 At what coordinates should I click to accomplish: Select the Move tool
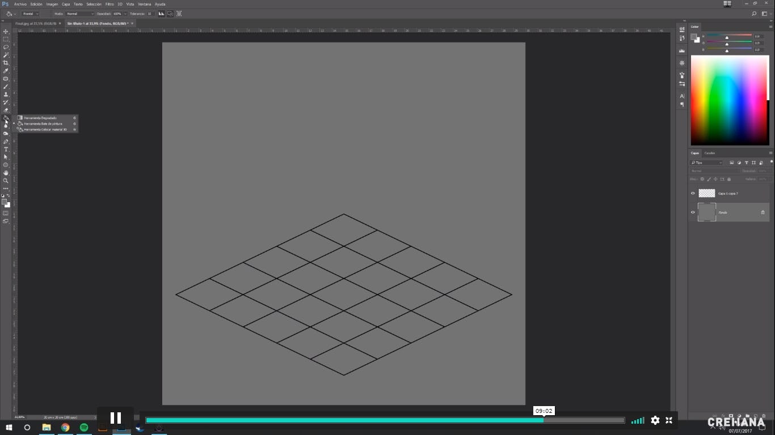click(x=6, y=31)
